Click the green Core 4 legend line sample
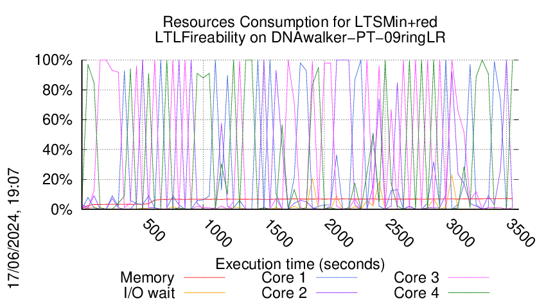 [x=469, y=293]
